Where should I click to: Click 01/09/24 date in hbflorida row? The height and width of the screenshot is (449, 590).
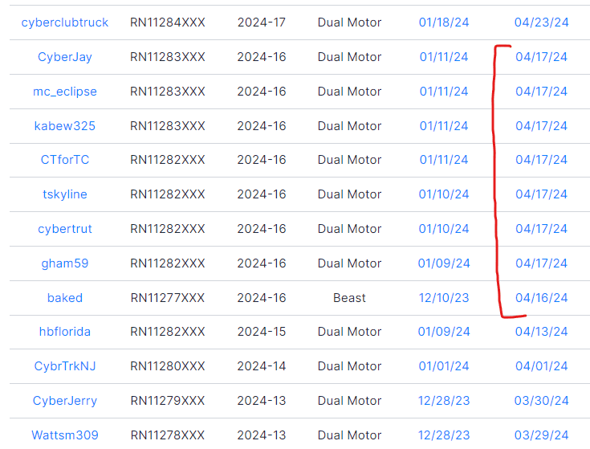(x=444, y=332)
